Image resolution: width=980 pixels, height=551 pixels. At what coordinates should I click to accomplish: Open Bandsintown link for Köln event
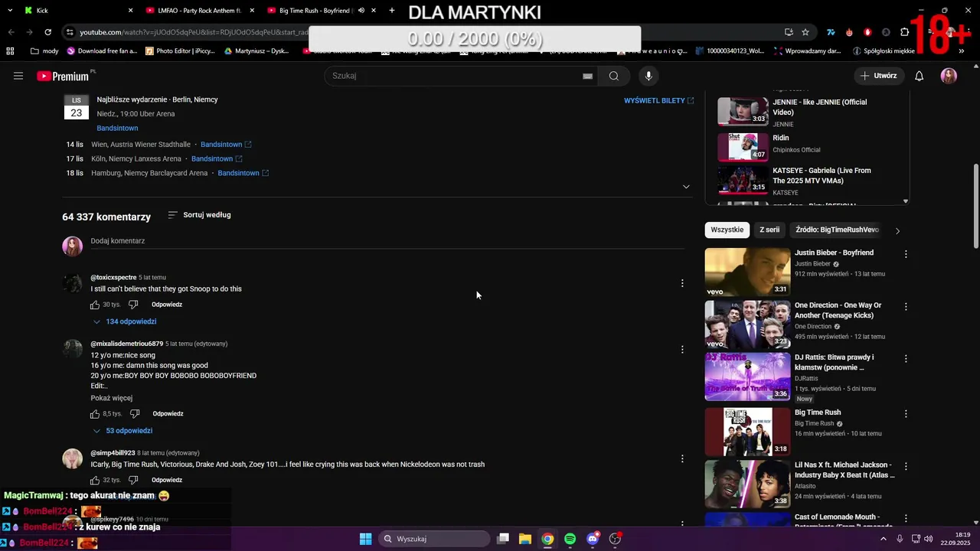point(217,159)
